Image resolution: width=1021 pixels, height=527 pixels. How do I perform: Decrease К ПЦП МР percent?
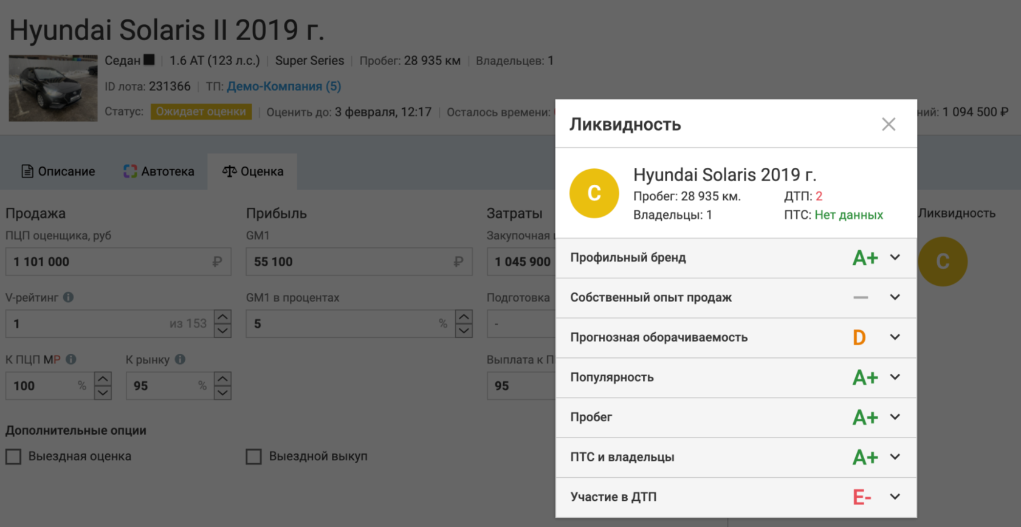(103, 393)
